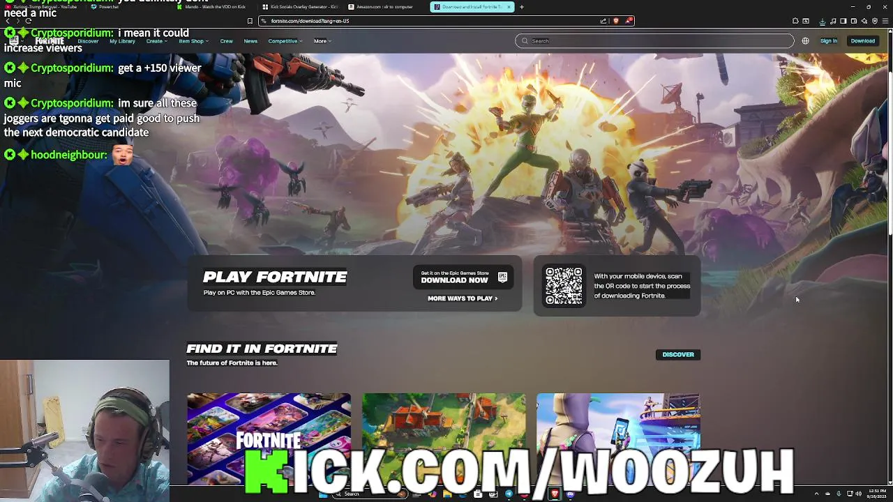Open Telegram from the Windows taskbar
This screenshot has width=893, height=502.
tap(509, 494)
